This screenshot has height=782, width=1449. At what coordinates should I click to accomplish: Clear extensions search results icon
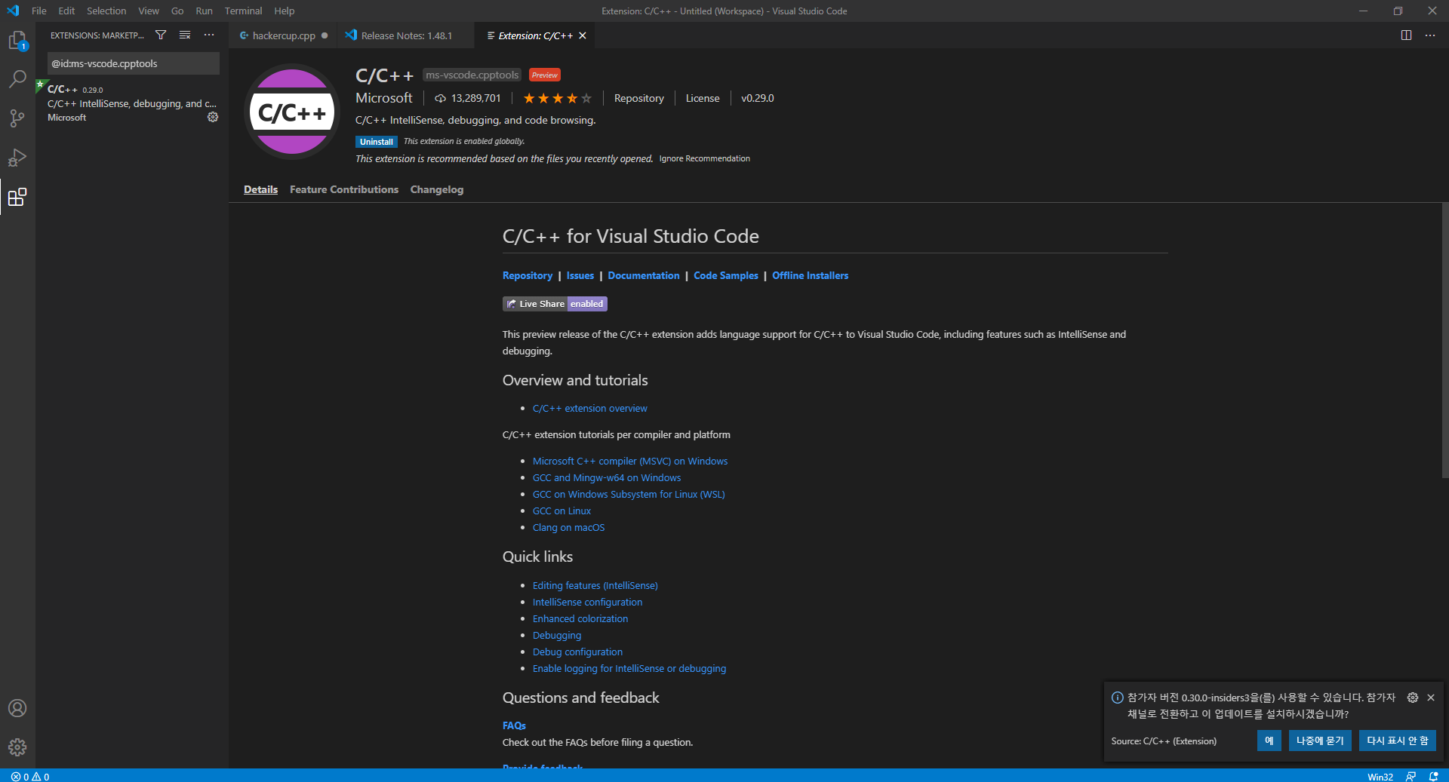(x=185, y=35)
